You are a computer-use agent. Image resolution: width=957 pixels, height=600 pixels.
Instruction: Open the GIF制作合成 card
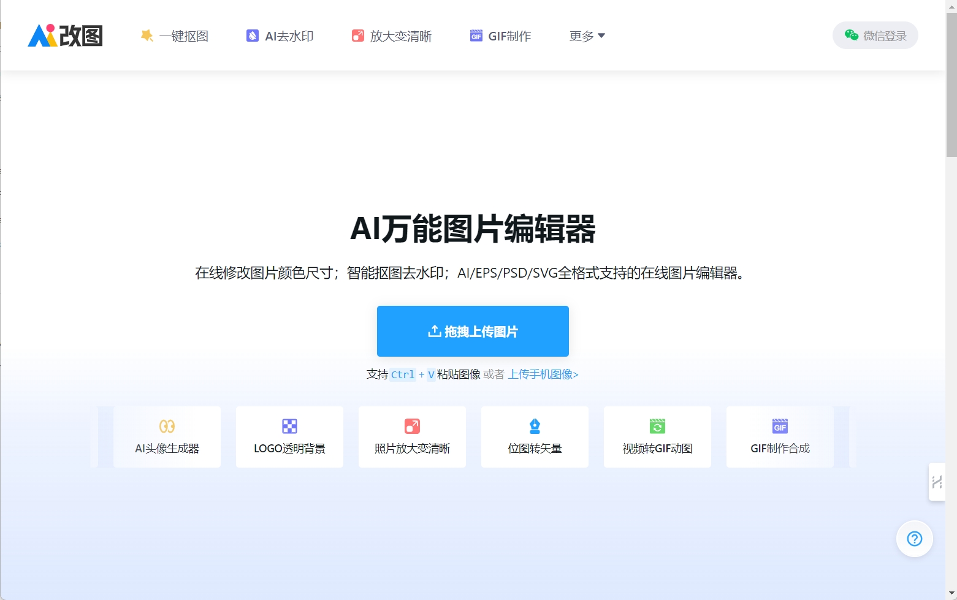click(x=780, y=437)
